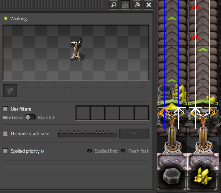Image resolution: width=221 pixels, height=193 pixels.
Task: Enable Override stack size checkbox
Action: [x=5, y=134]
